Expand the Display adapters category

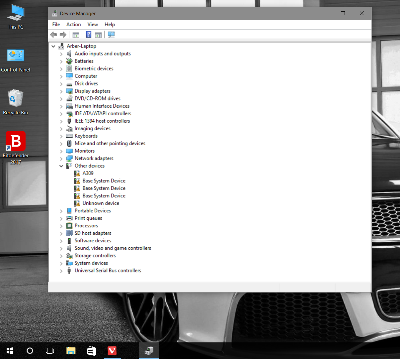click(61, 91)
